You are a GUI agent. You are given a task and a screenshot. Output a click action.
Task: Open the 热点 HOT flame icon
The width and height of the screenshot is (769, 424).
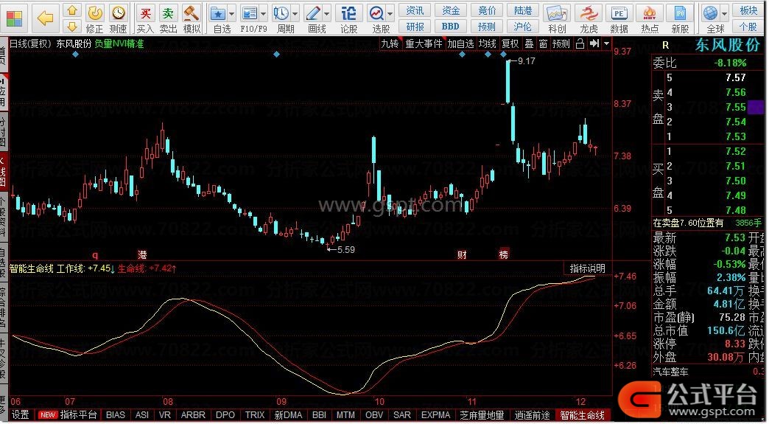click(x=650, y=13)
